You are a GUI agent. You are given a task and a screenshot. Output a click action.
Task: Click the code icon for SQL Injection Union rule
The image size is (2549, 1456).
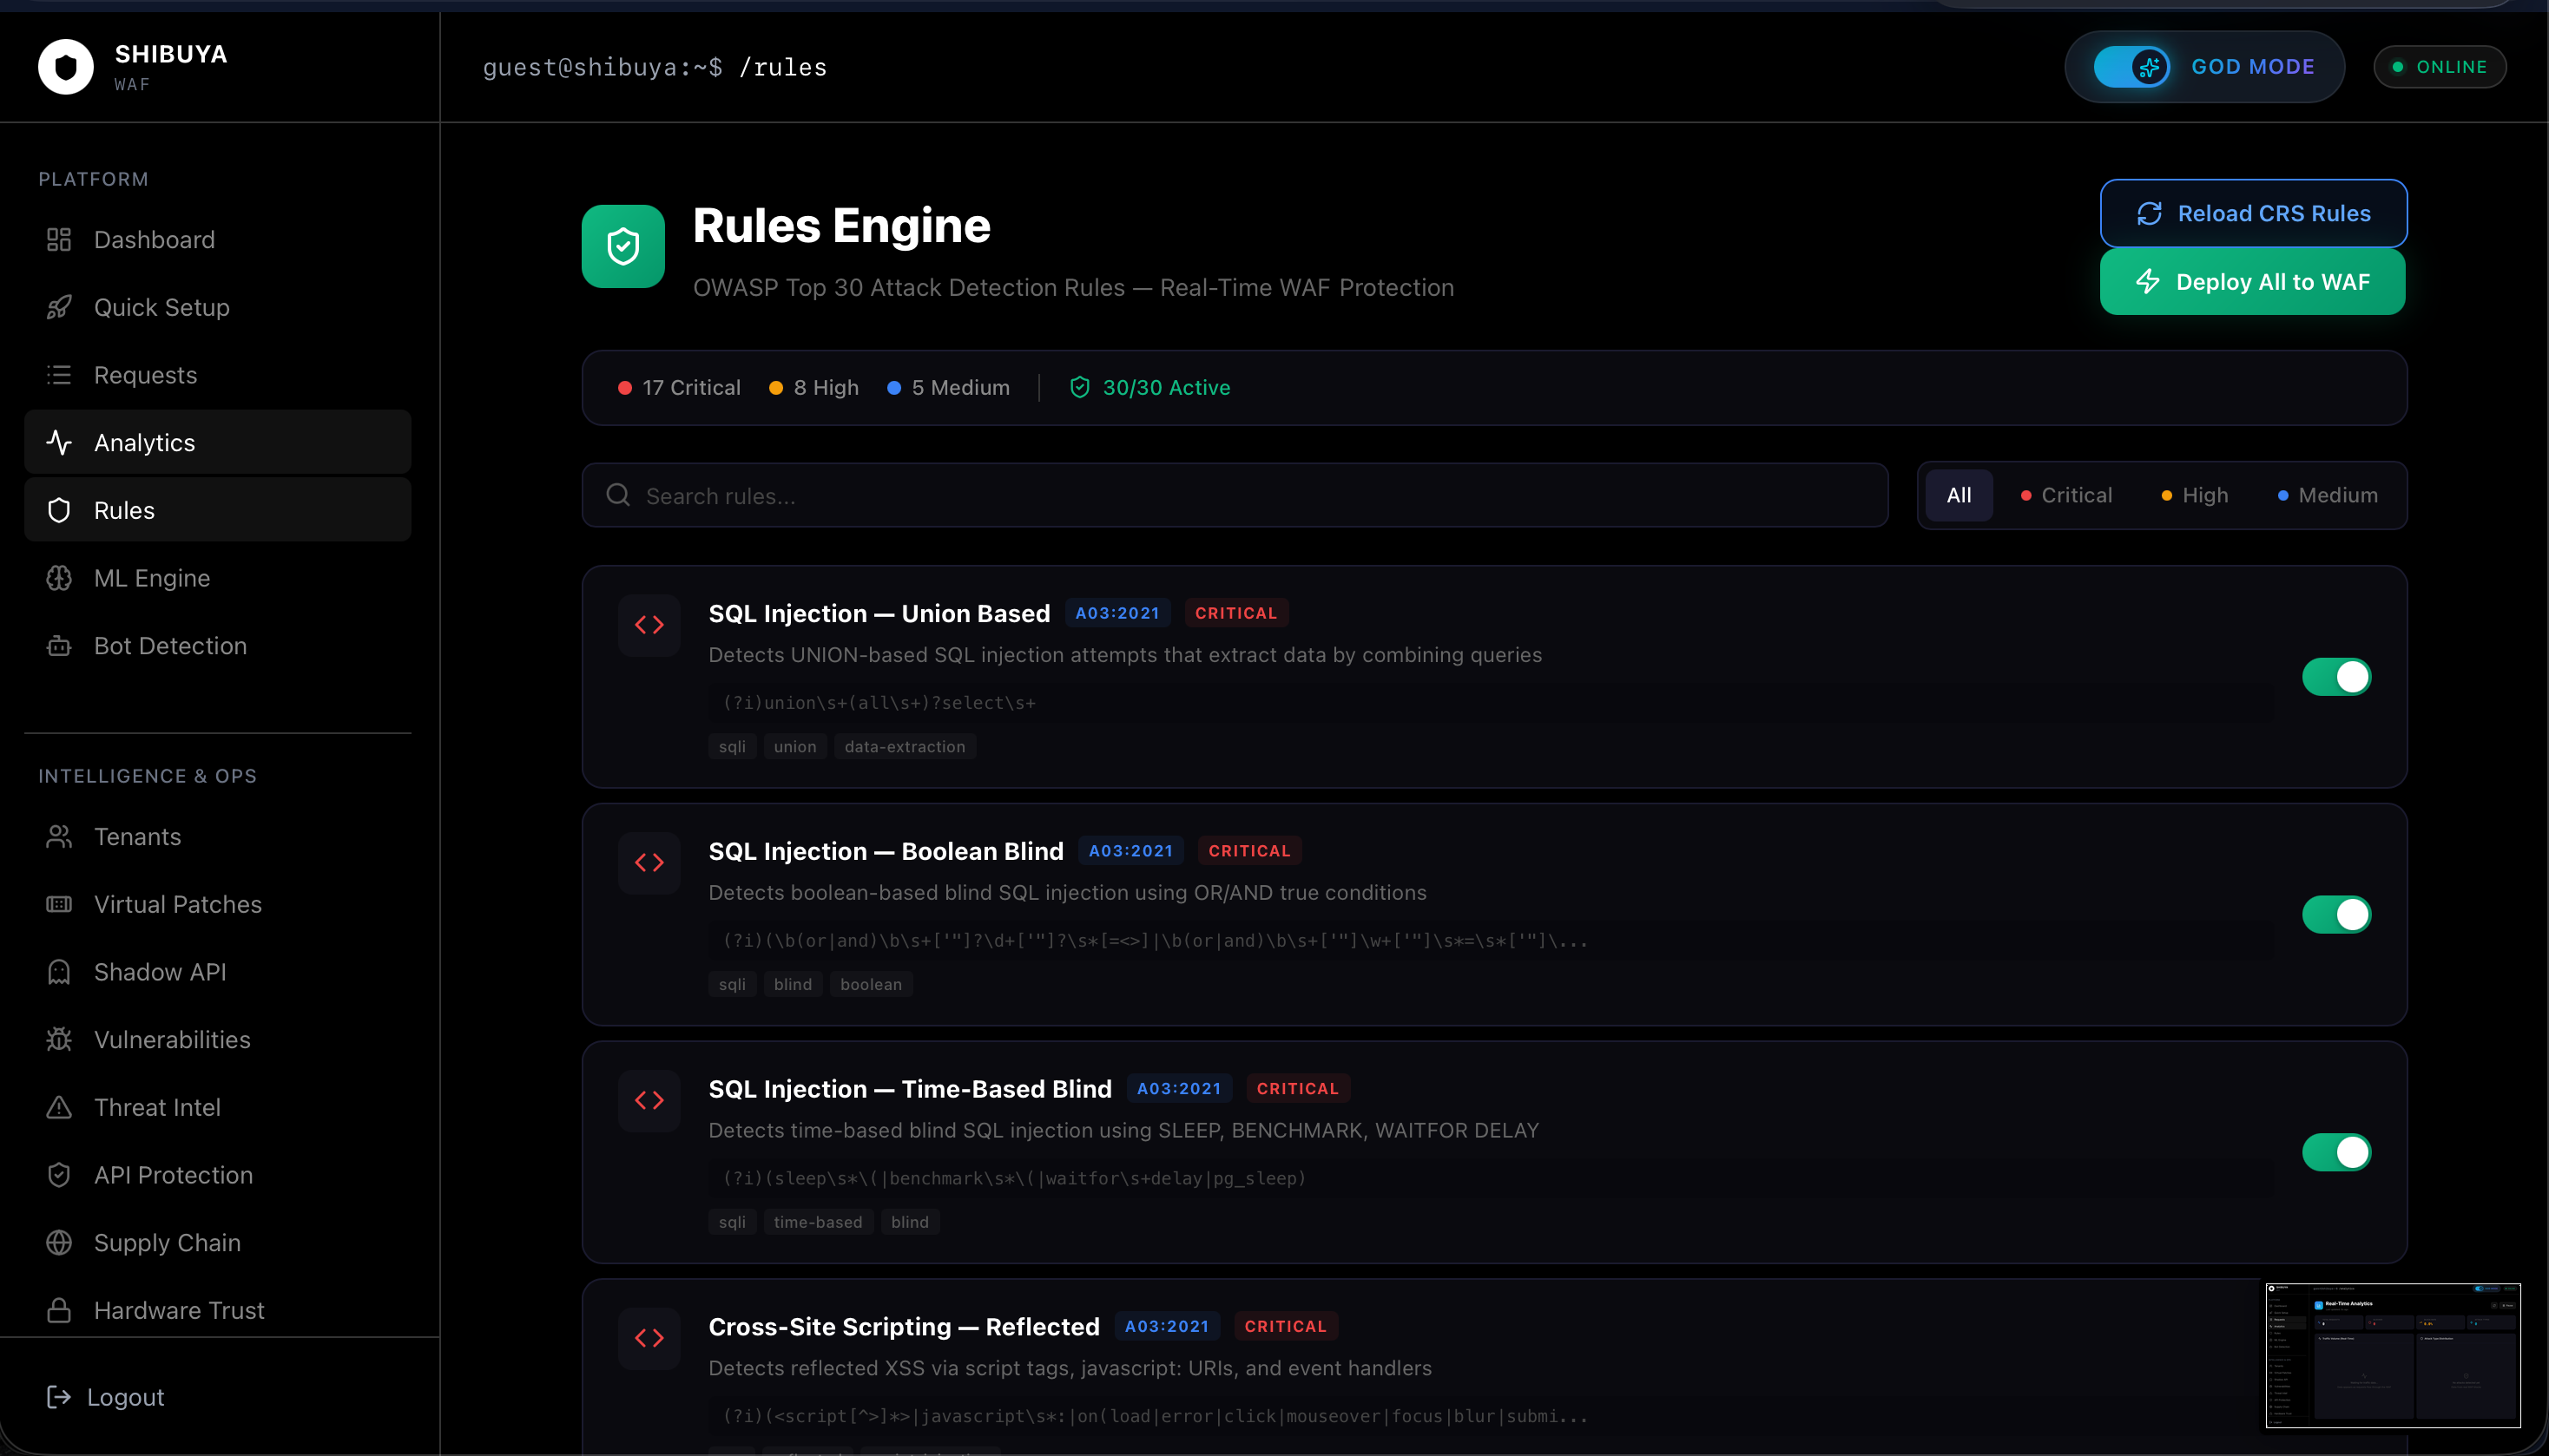click(649, 626)
